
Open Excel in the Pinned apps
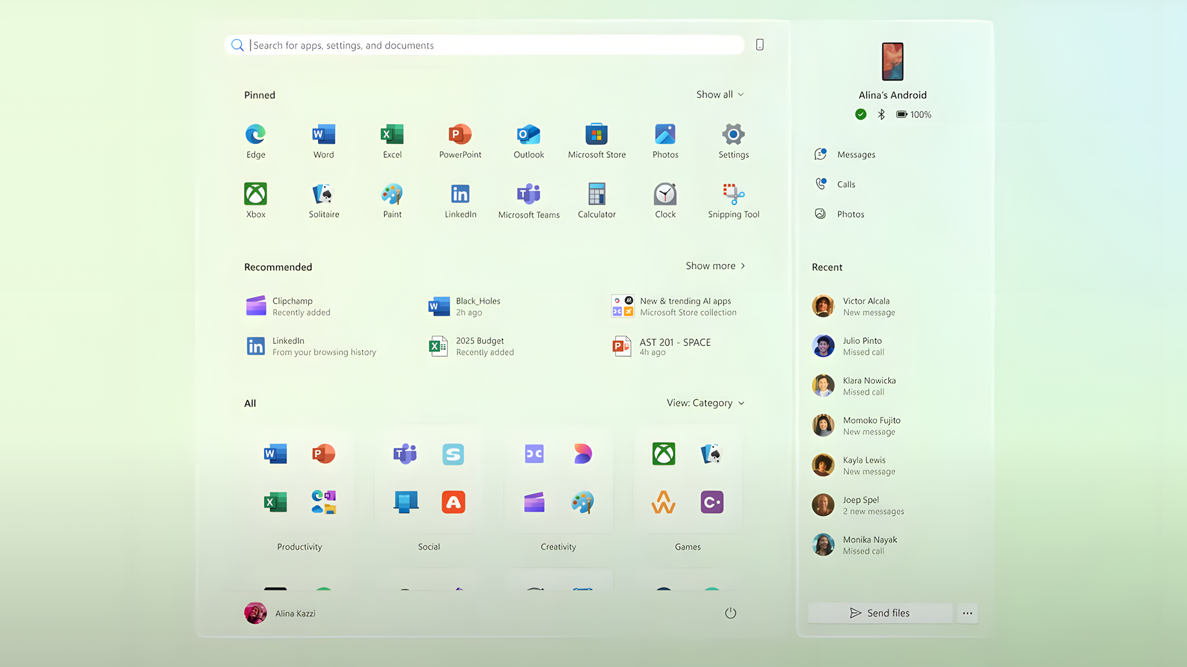click(392, 141)
